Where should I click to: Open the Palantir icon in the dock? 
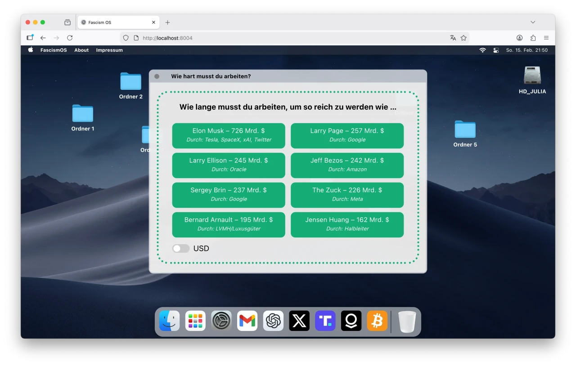pos(351,321)
